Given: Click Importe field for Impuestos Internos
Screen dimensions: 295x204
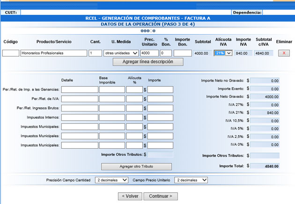Looking at the screenshot, I should [x=160, y=117].
